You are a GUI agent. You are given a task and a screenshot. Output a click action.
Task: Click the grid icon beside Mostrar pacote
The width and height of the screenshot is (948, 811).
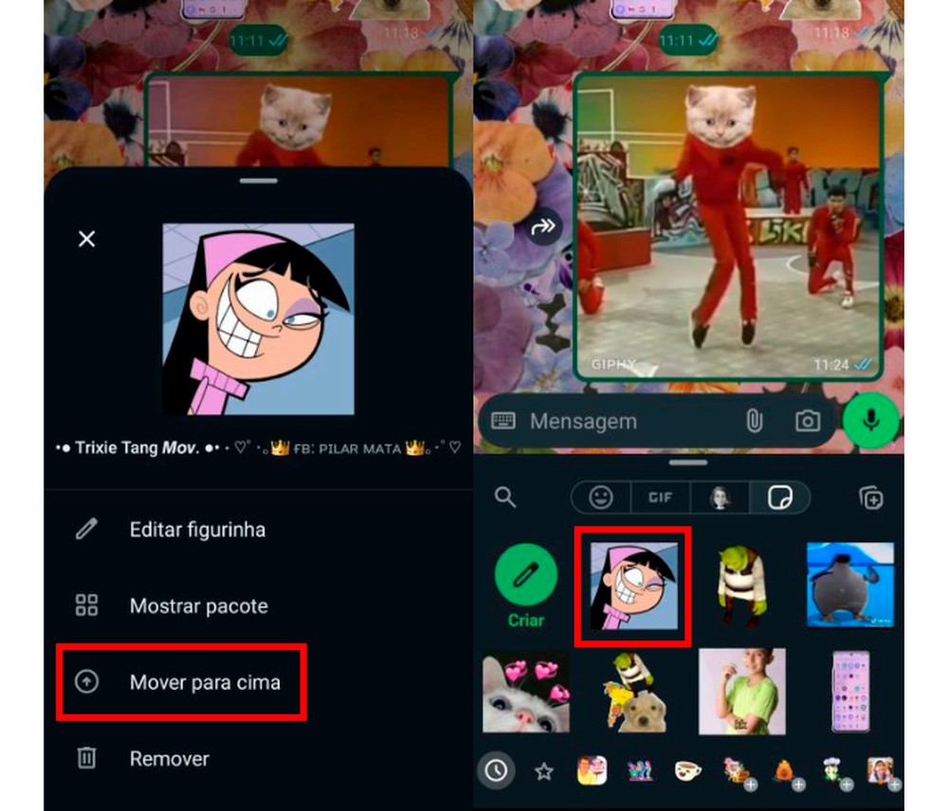(x=86, y=604)
